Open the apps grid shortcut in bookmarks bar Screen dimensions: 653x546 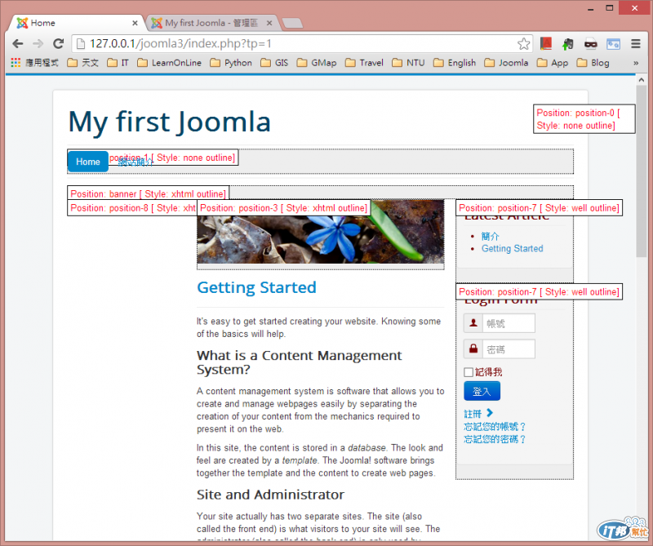pos(16,63)
